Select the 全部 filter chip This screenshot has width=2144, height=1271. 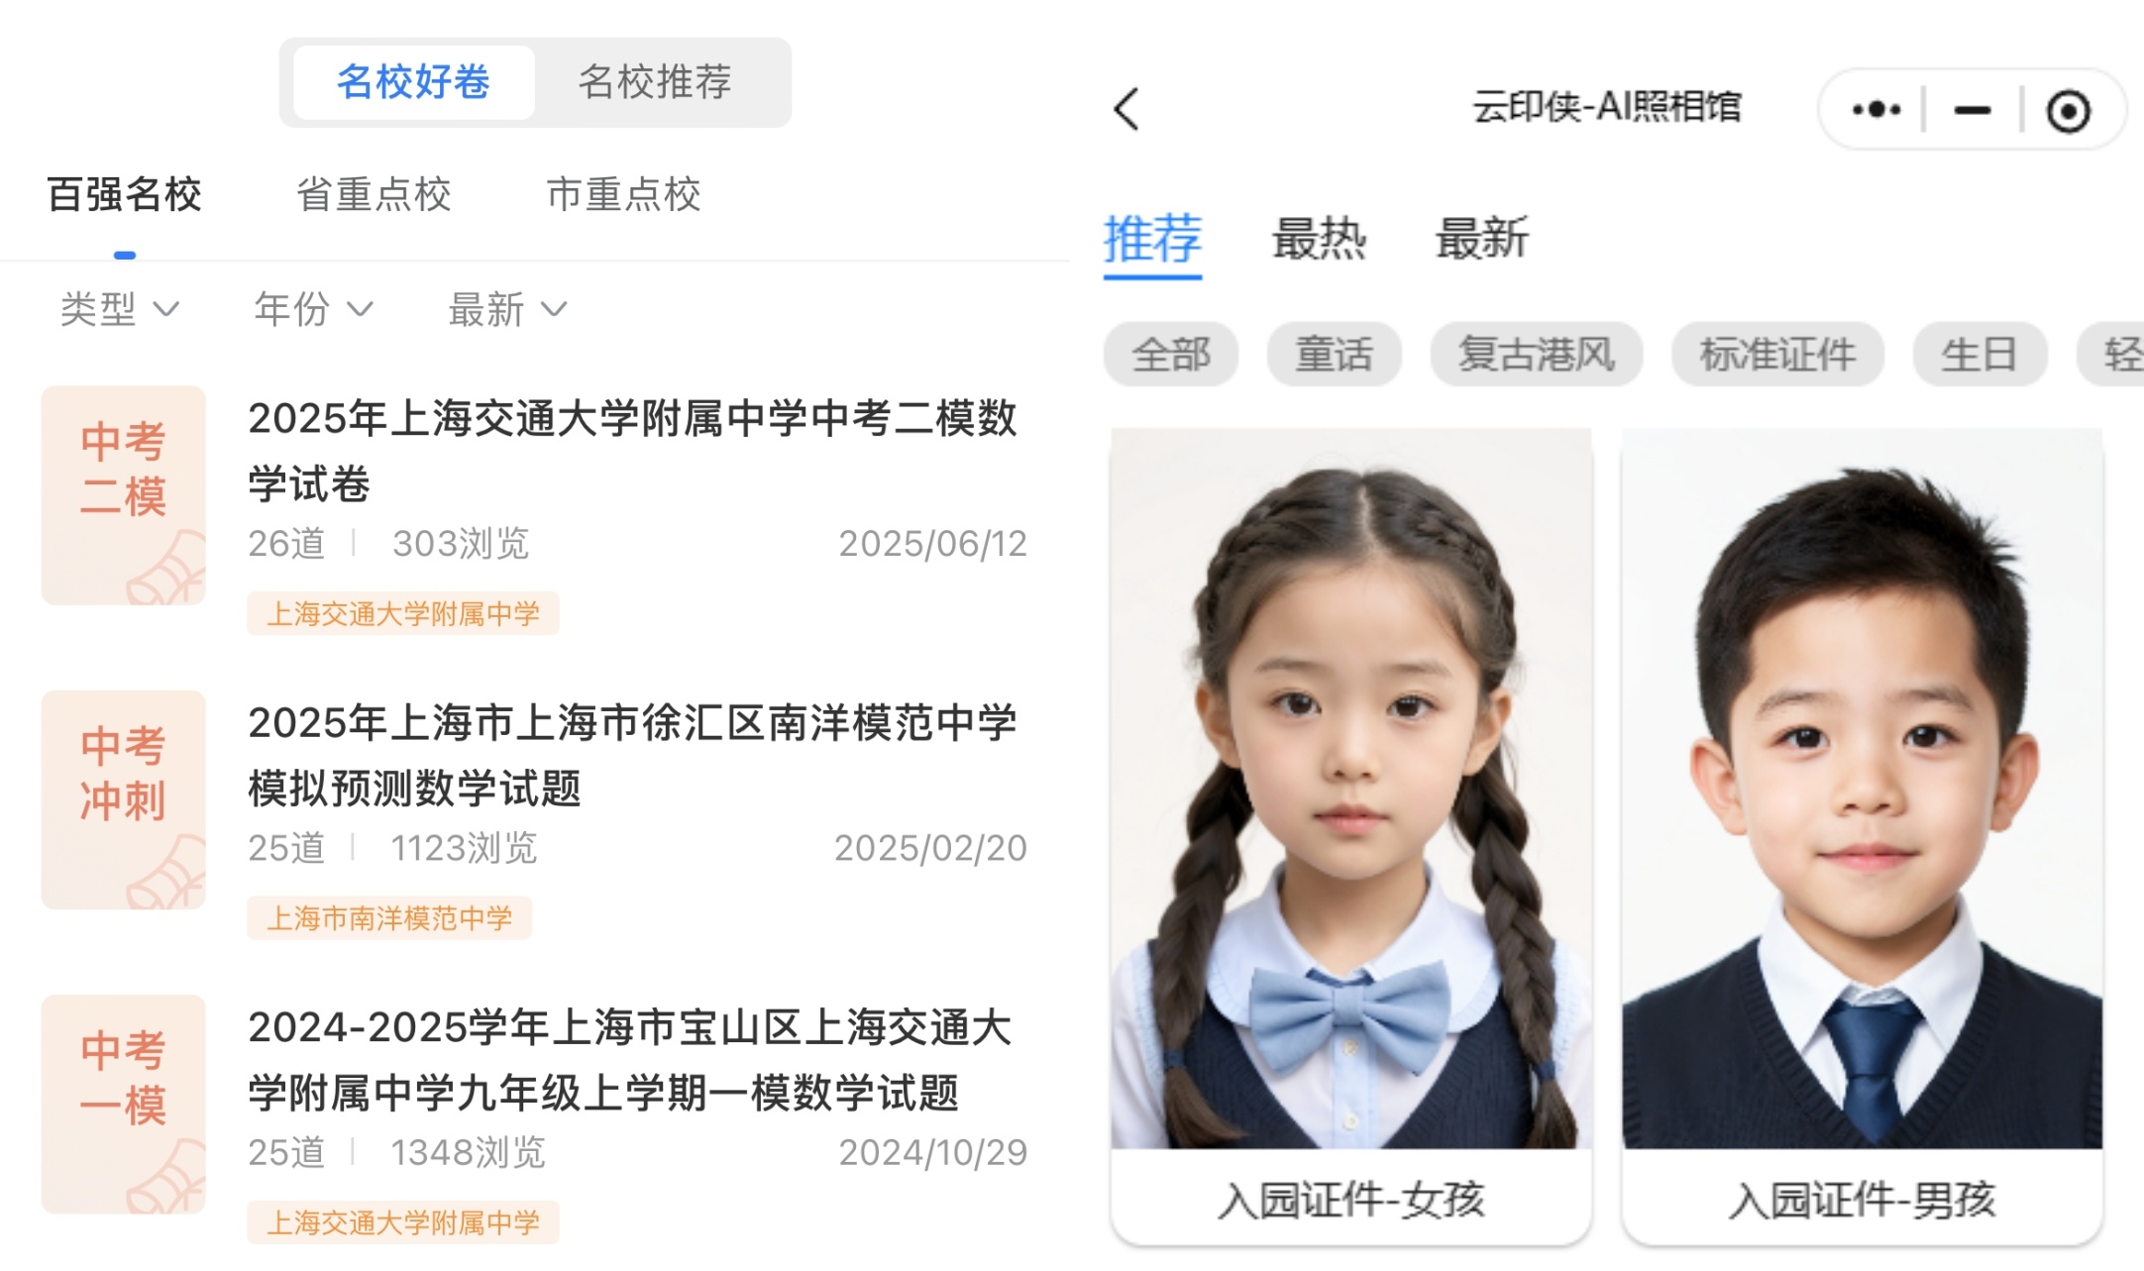(x=1171, y=354)
